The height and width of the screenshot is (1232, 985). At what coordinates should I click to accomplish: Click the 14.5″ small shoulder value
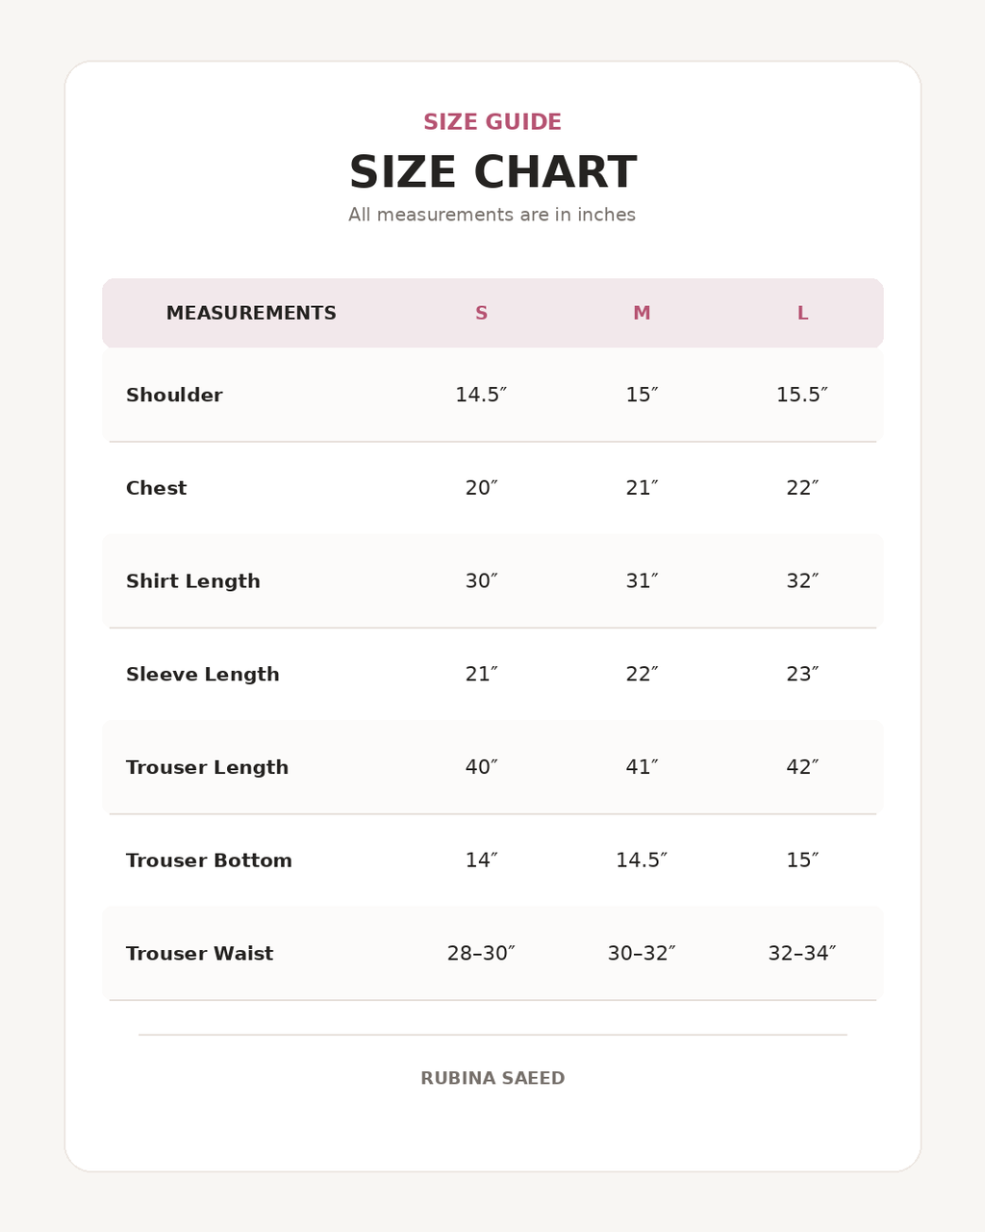481,396
